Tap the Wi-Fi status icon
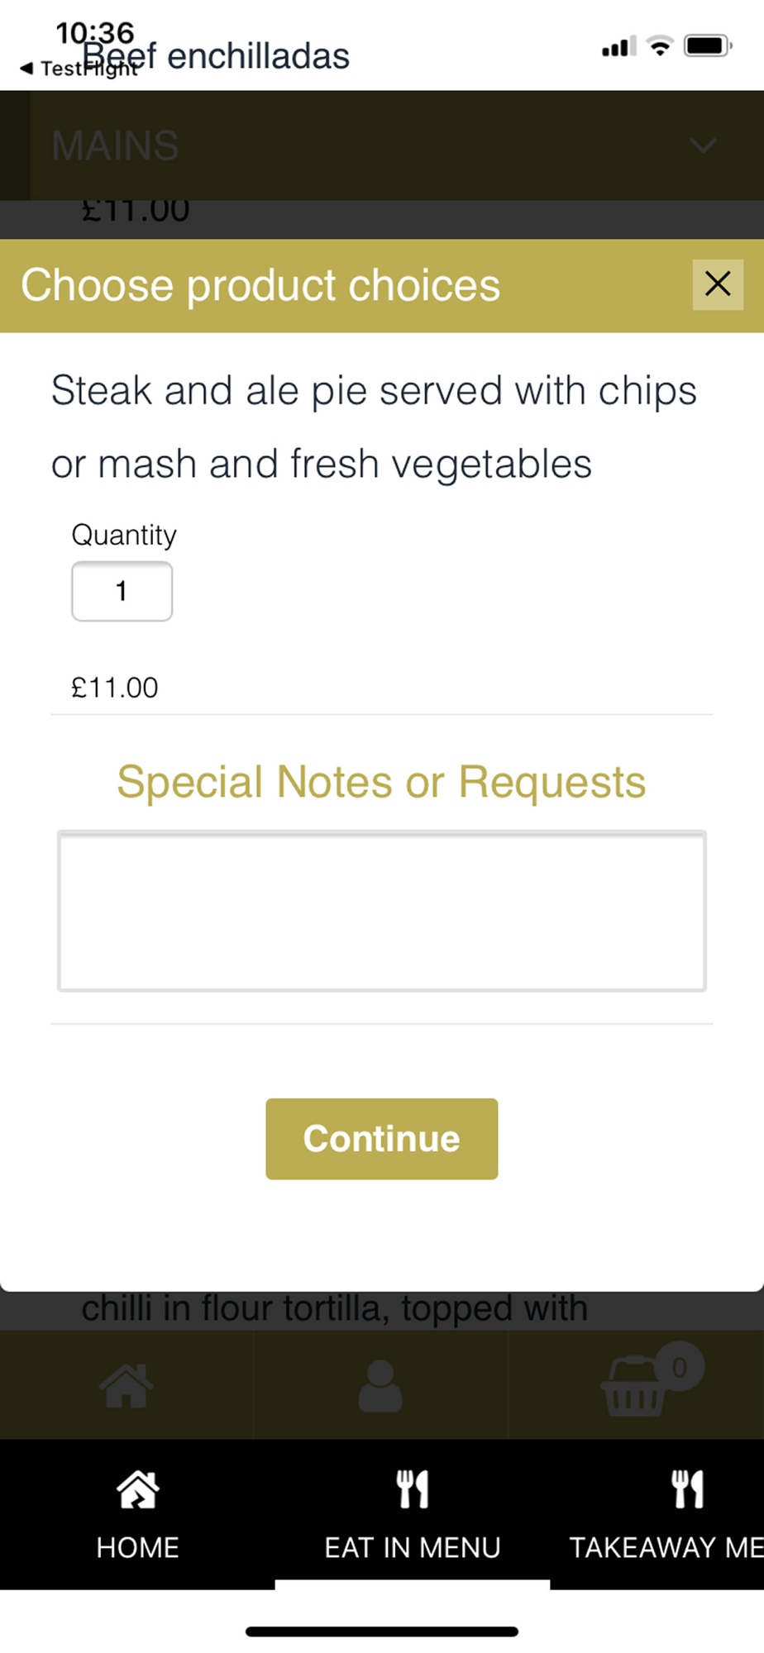764x1653 pixels. click(659, 45)
